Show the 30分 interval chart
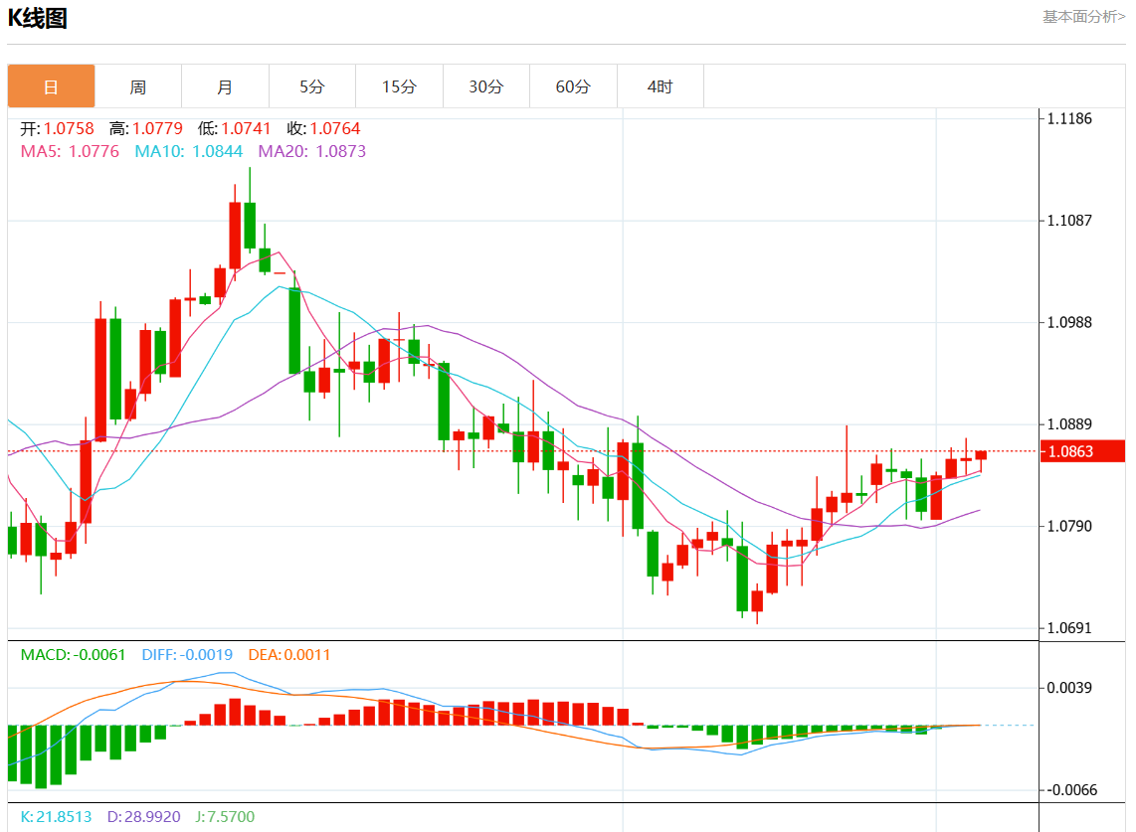1136x832 pixels. tap(486, 86)
